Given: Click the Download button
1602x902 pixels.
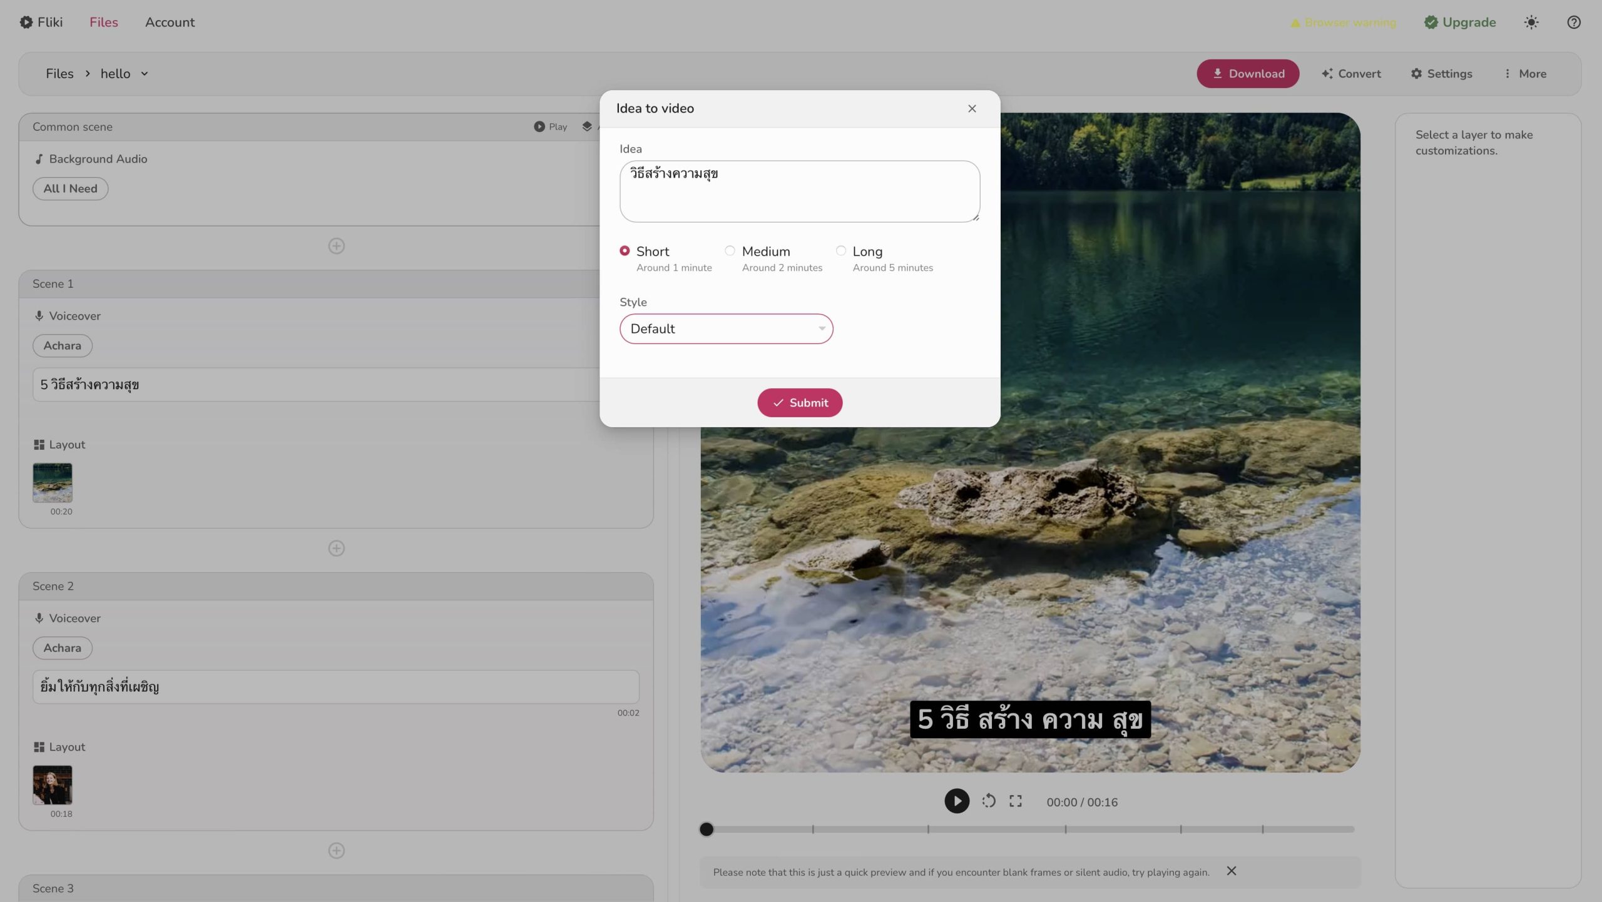Looking at the screenshot, I should pyautogui.click(x=1247, y=74).
